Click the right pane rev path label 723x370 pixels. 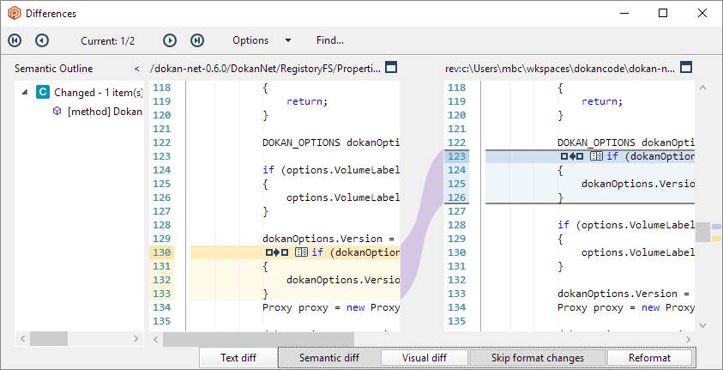pos(560,69)
